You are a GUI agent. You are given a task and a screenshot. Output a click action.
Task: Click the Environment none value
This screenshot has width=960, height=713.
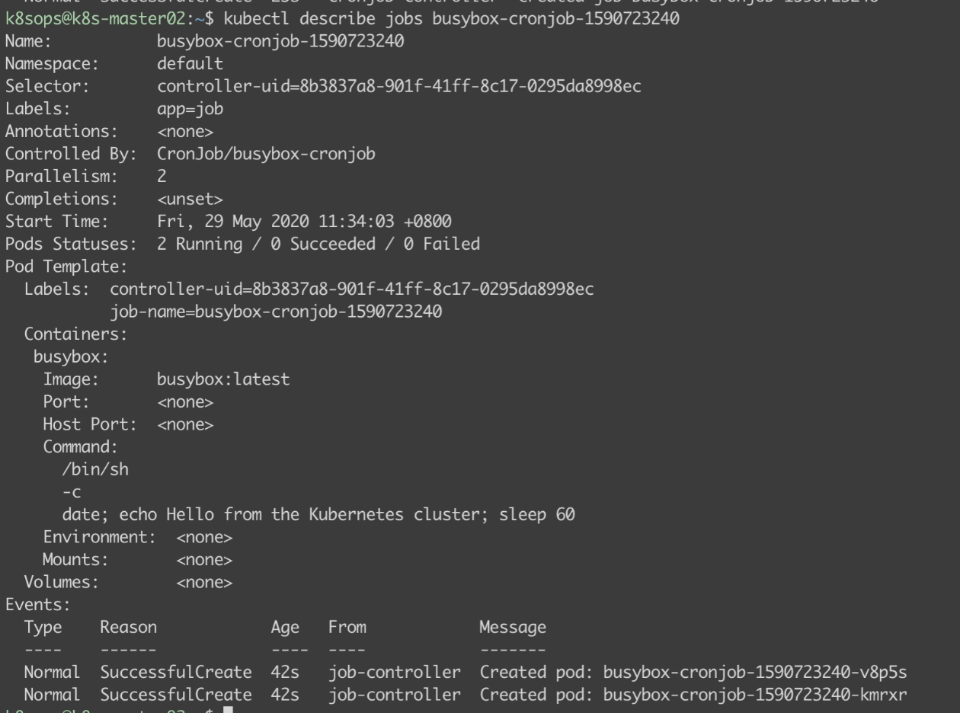point(204,538)
